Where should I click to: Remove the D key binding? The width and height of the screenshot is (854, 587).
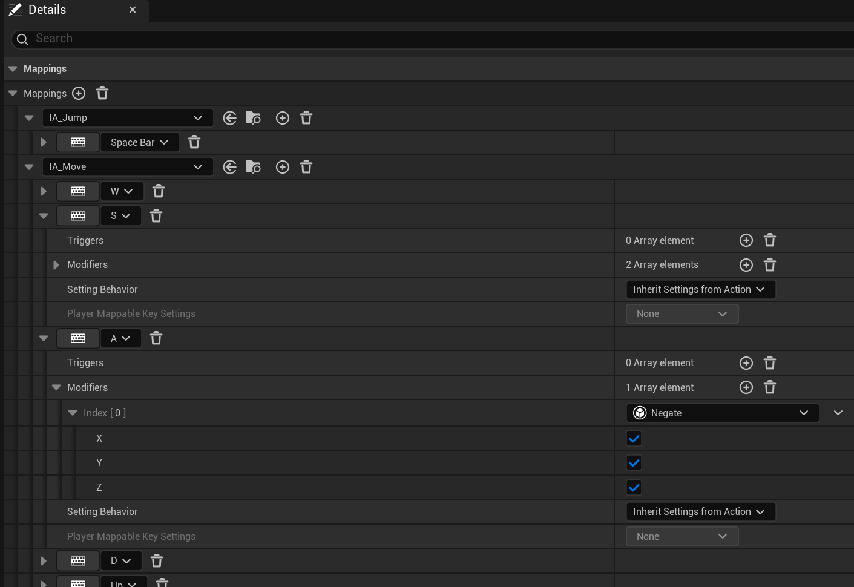coord(157,561)
